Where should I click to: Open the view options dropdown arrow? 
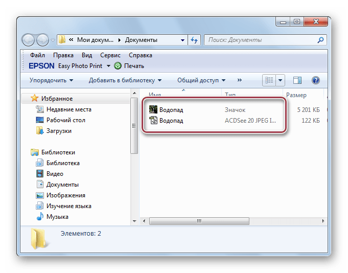click(x=281, y=80)
